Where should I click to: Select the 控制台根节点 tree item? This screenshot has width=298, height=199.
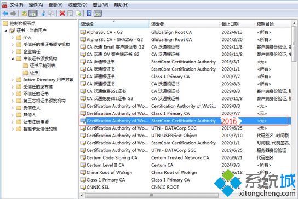(22, 24)
